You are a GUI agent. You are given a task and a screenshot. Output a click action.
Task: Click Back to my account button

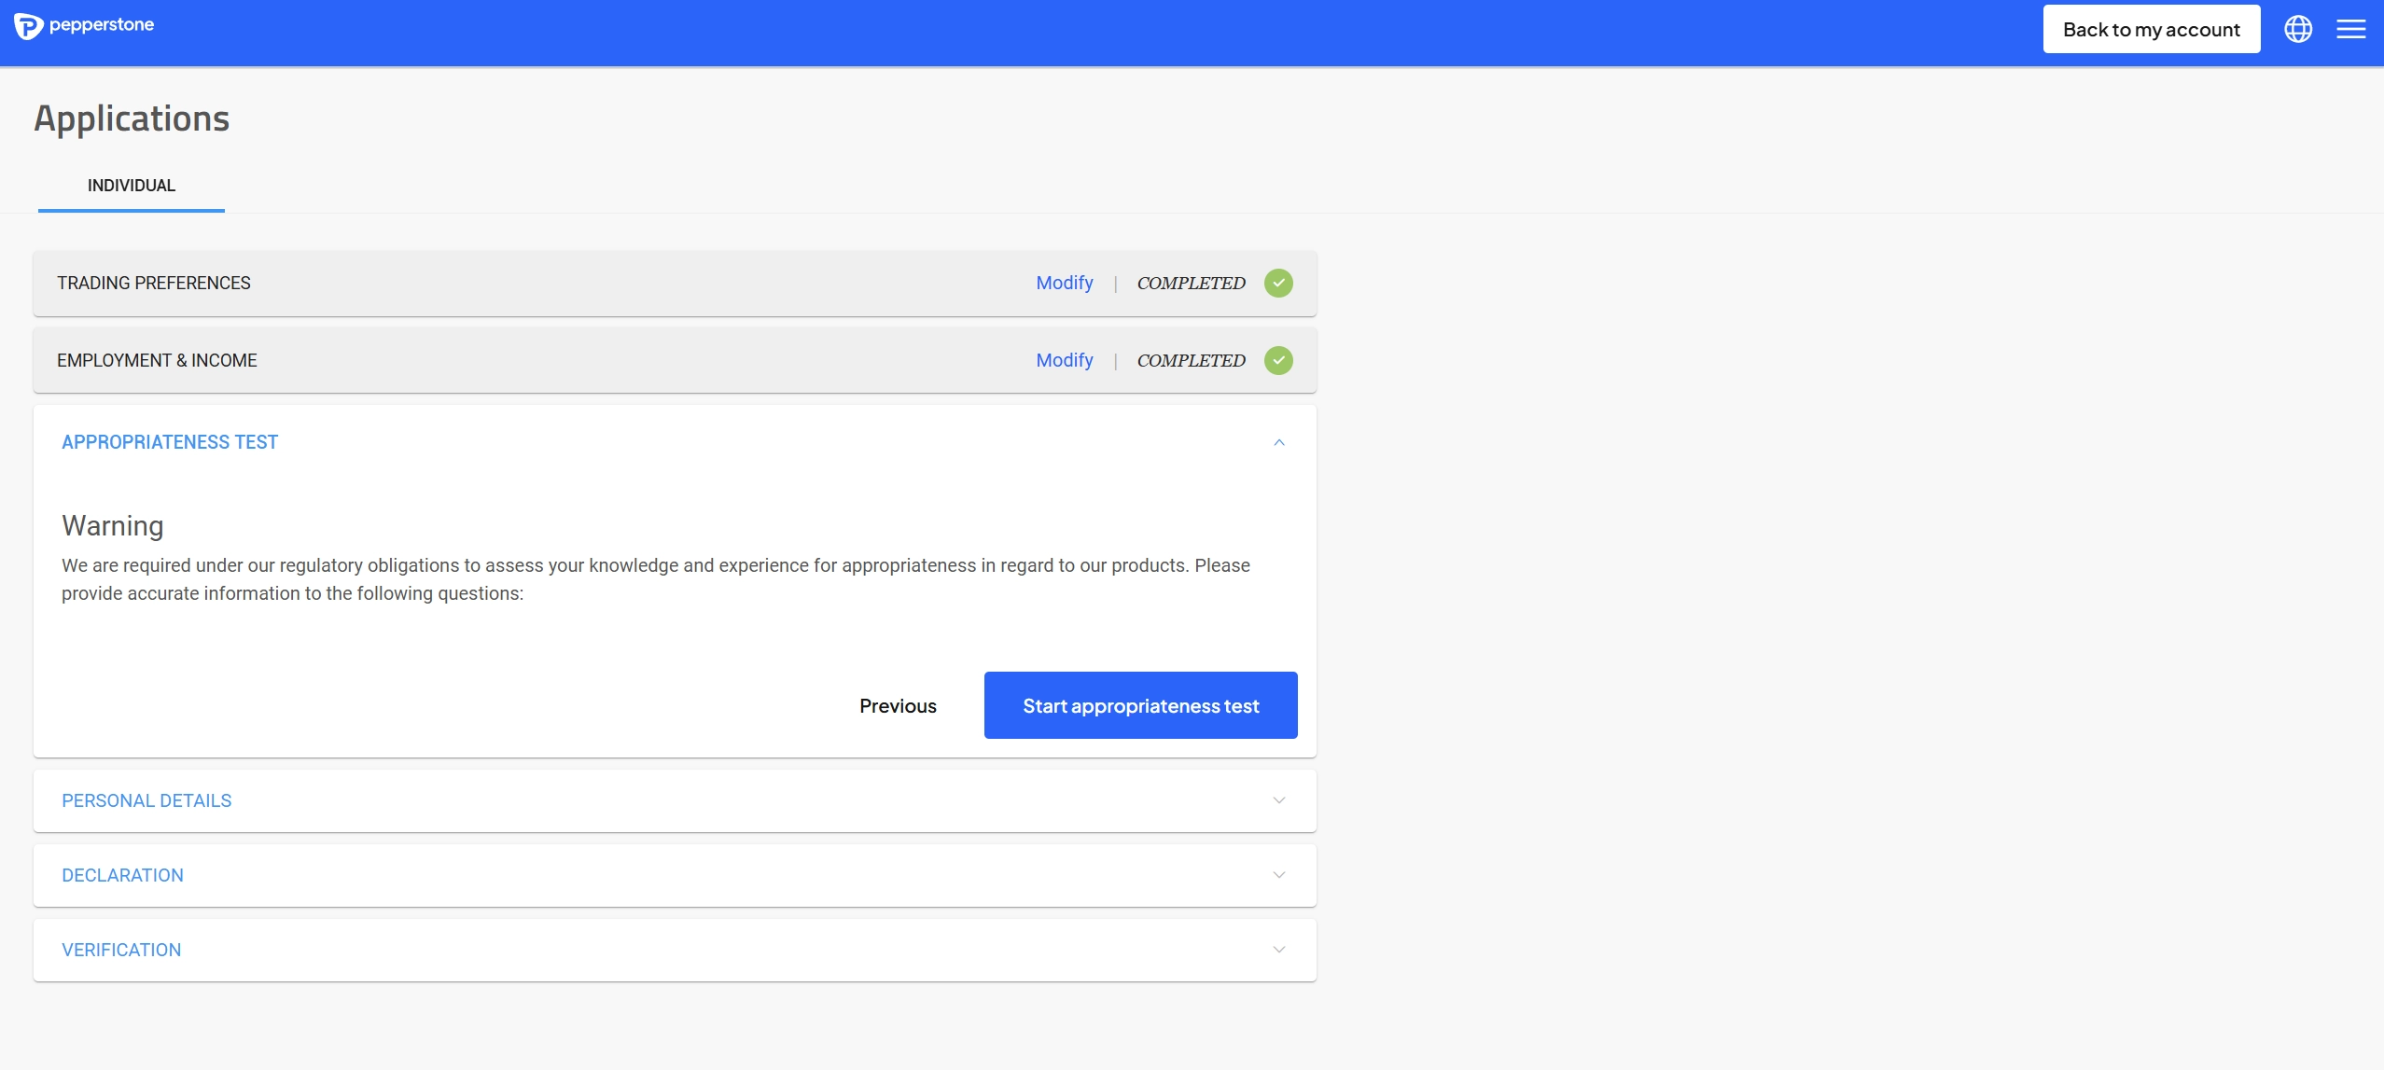pos(2152,29)
